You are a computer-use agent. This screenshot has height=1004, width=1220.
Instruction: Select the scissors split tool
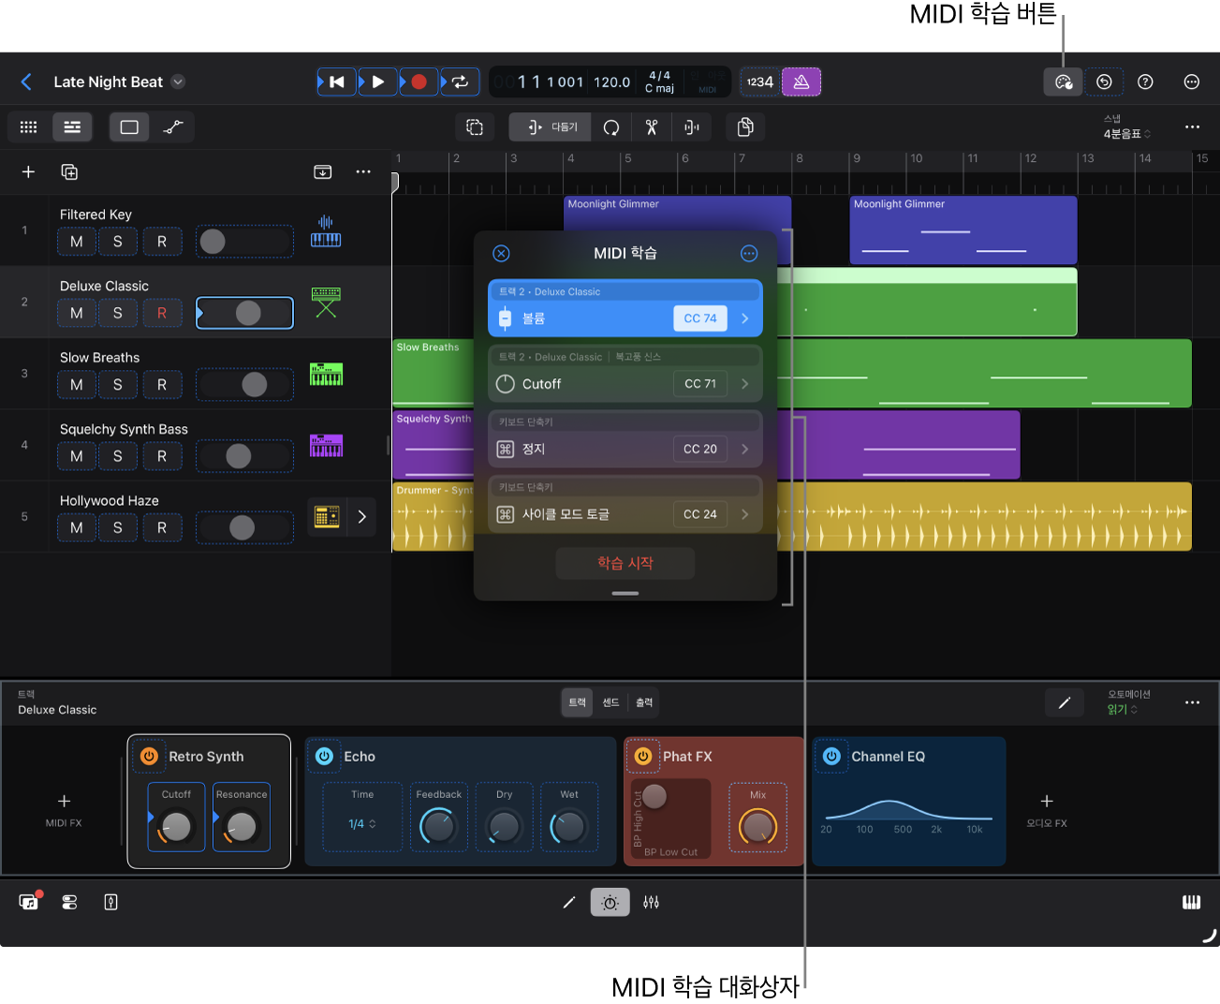coord(652,127)
